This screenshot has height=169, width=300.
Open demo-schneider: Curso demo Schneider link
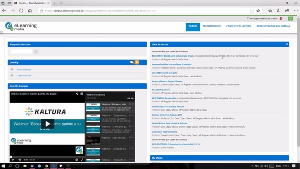coord(172,64)
